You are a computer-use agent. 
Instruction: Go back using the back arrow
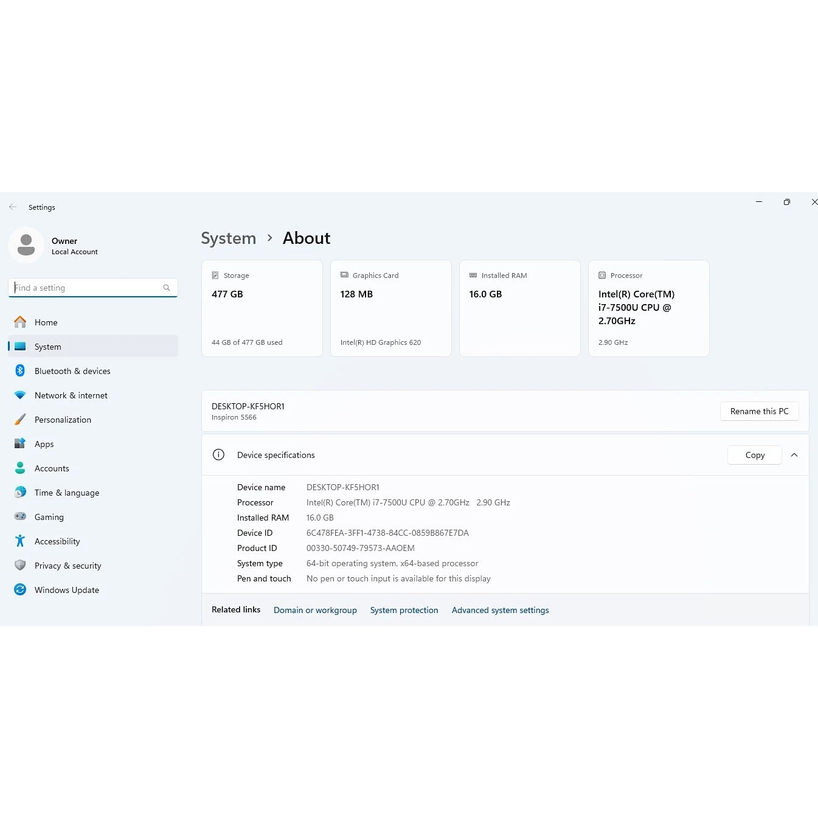click(x=13, y=207)
